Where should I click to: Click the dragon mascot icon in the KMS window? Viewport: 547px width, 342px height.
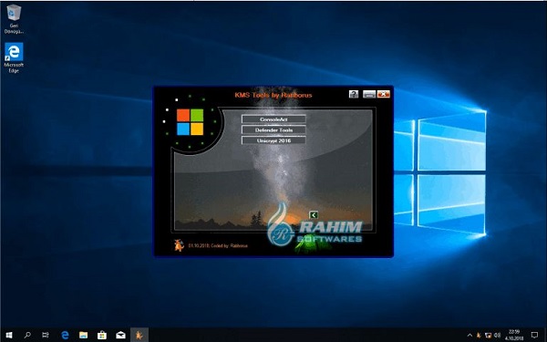coord(179,245)
